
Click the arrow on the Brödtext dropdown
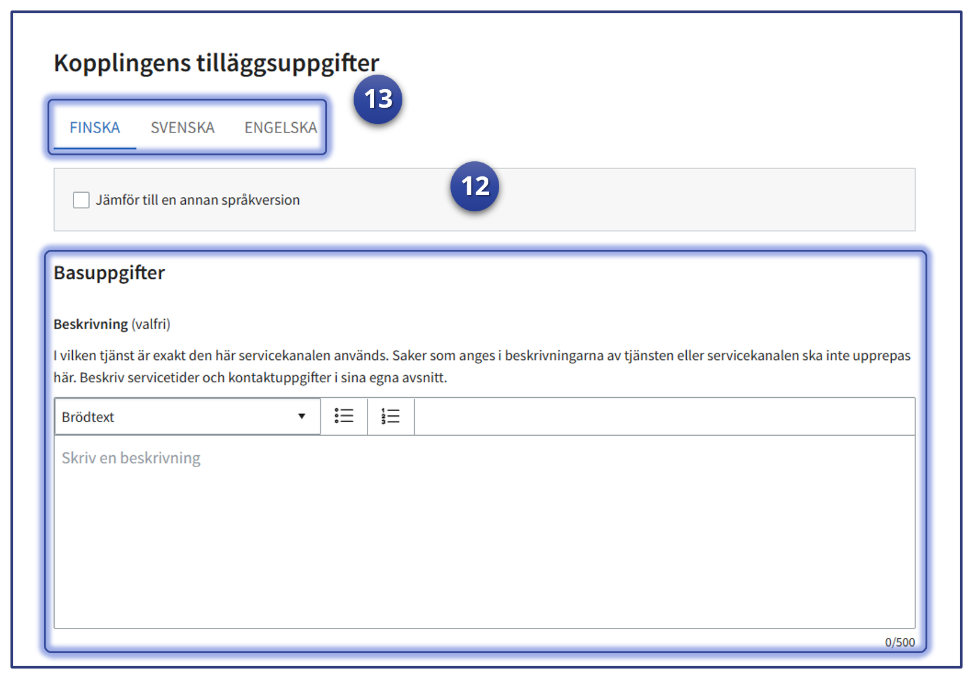click(x=301, y=417)
